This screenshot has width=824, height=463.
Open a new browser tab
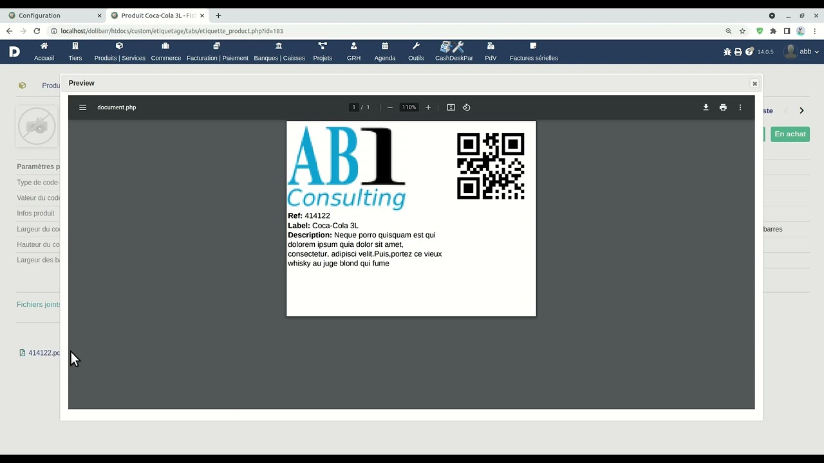pyautogui.click(x=218, y=15)
